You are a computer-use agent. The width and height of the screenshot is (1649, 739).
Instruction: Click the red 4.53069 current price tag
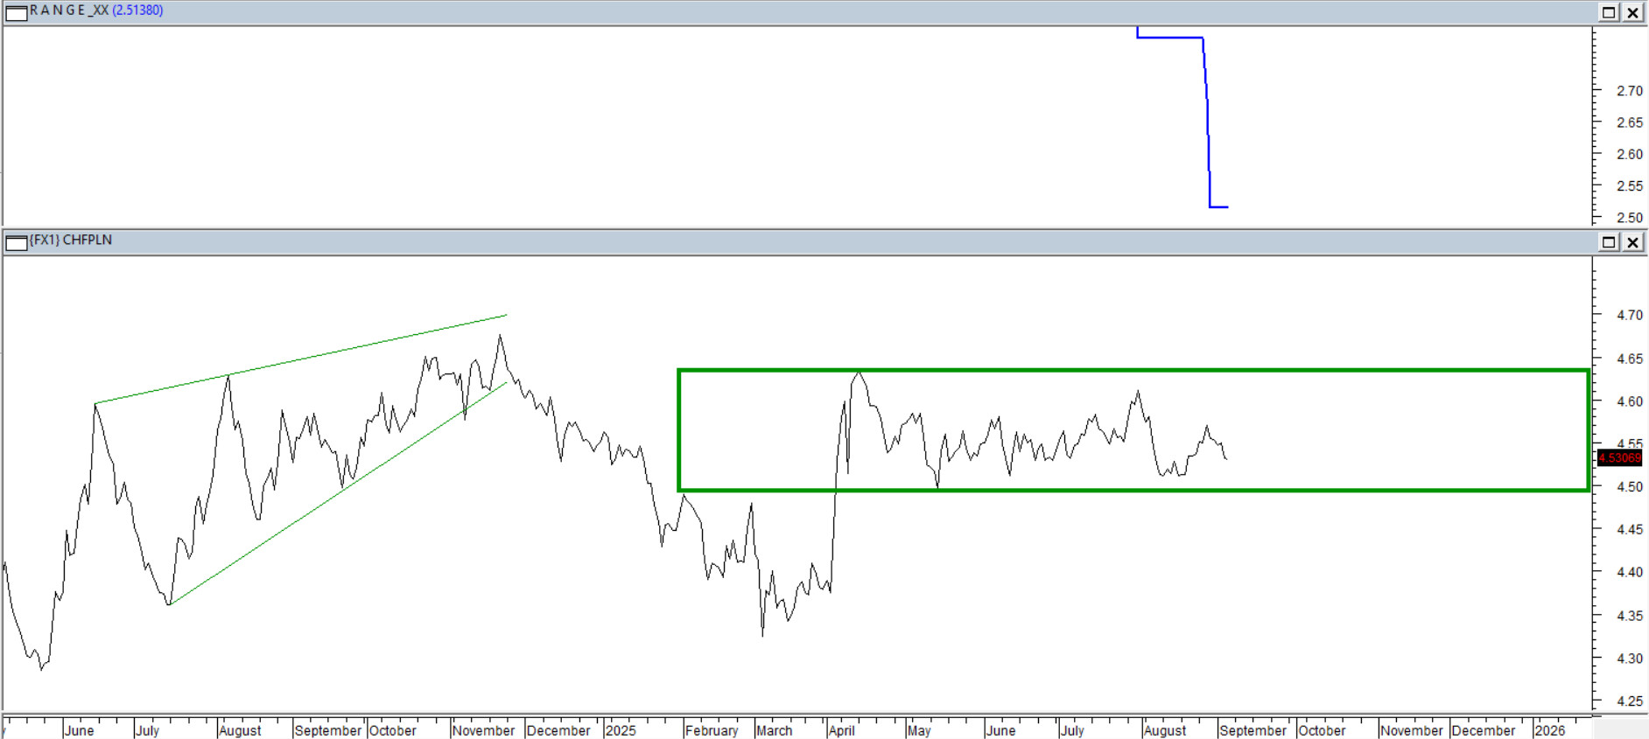[x=1619, y=457]
